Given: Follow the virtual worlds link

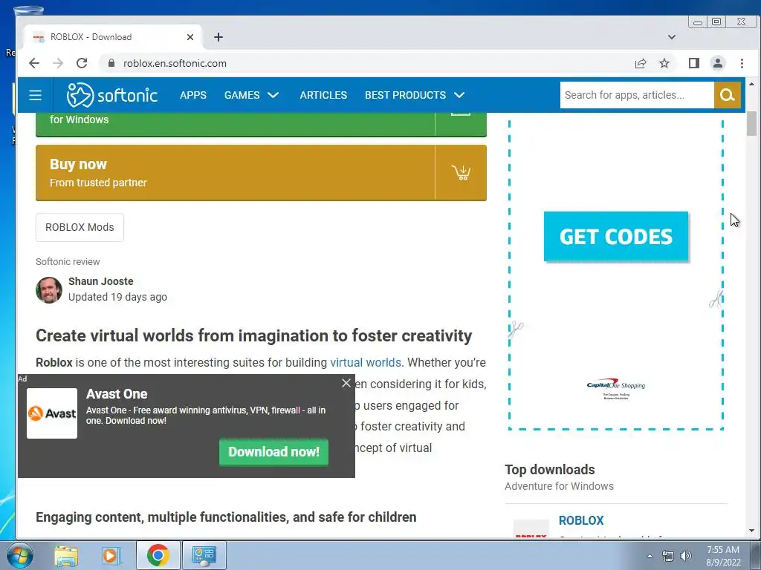Looking at the screenshot, I should click(x=366, y=362).
